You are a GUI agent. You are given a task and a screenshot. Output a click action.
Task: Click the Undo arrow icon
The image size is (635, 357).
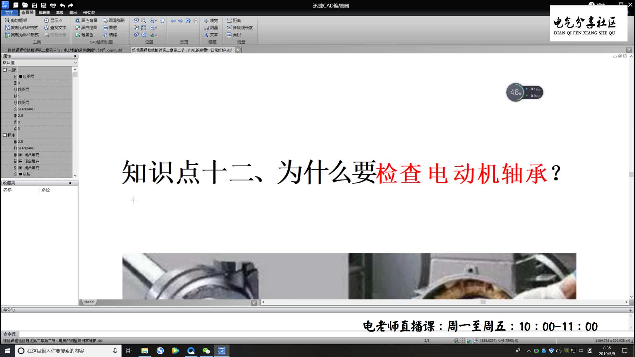[x=62, y=5]
